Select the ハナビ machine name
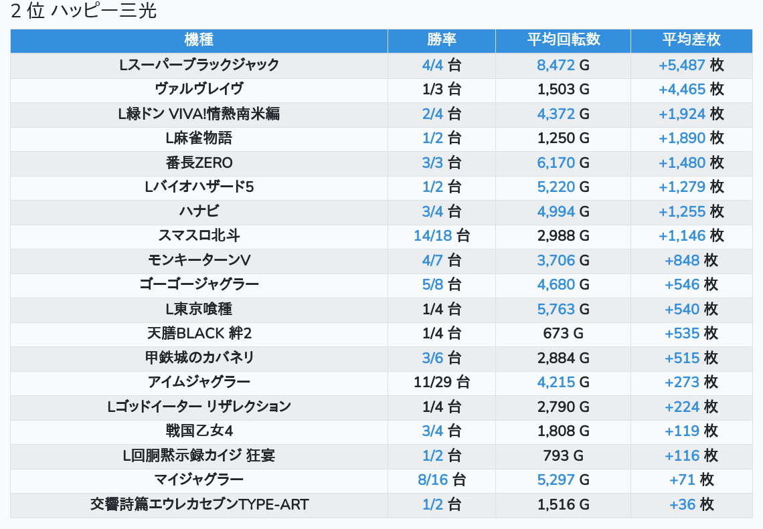The width and height of the screenshot is (763, 529). [x=199, y=211]
